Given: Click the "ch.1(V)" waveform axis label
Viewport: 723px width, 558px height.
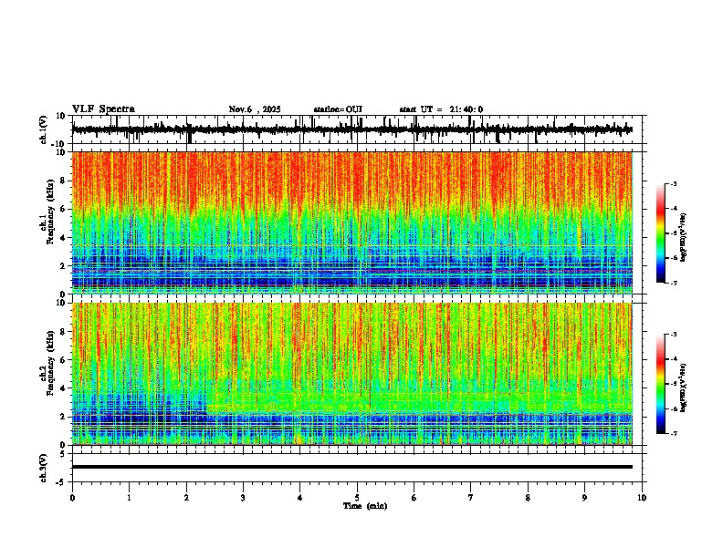Looking at the screenshot, I should click(44, 129).
